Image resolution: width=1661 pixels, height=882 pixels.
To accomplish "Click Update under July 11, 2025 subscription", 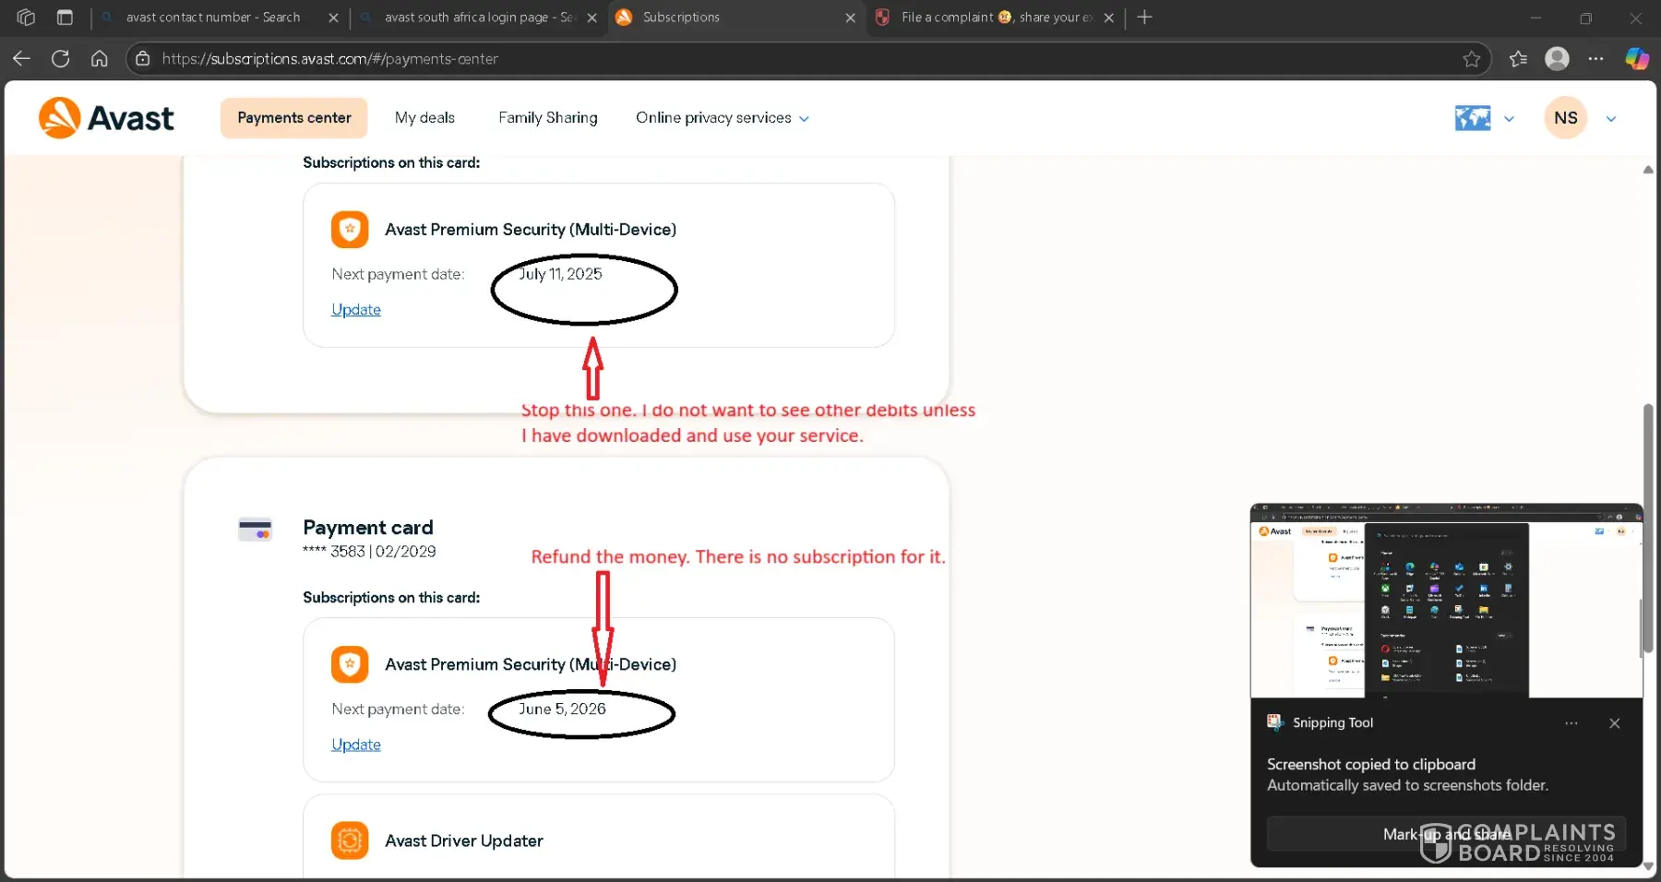I will click(x=356, y=310).
